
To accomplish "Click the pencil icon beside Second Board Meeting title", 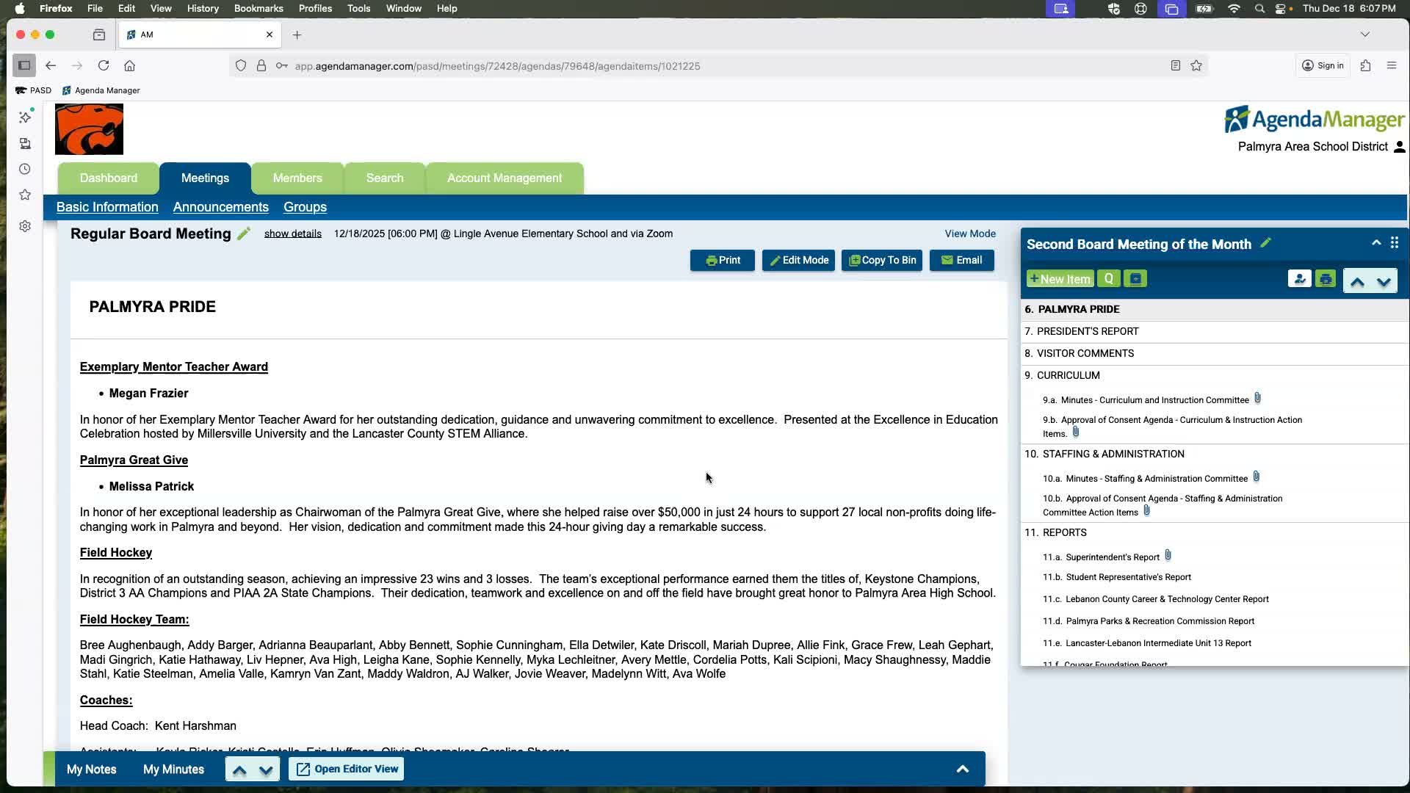I will point(1265,243).
